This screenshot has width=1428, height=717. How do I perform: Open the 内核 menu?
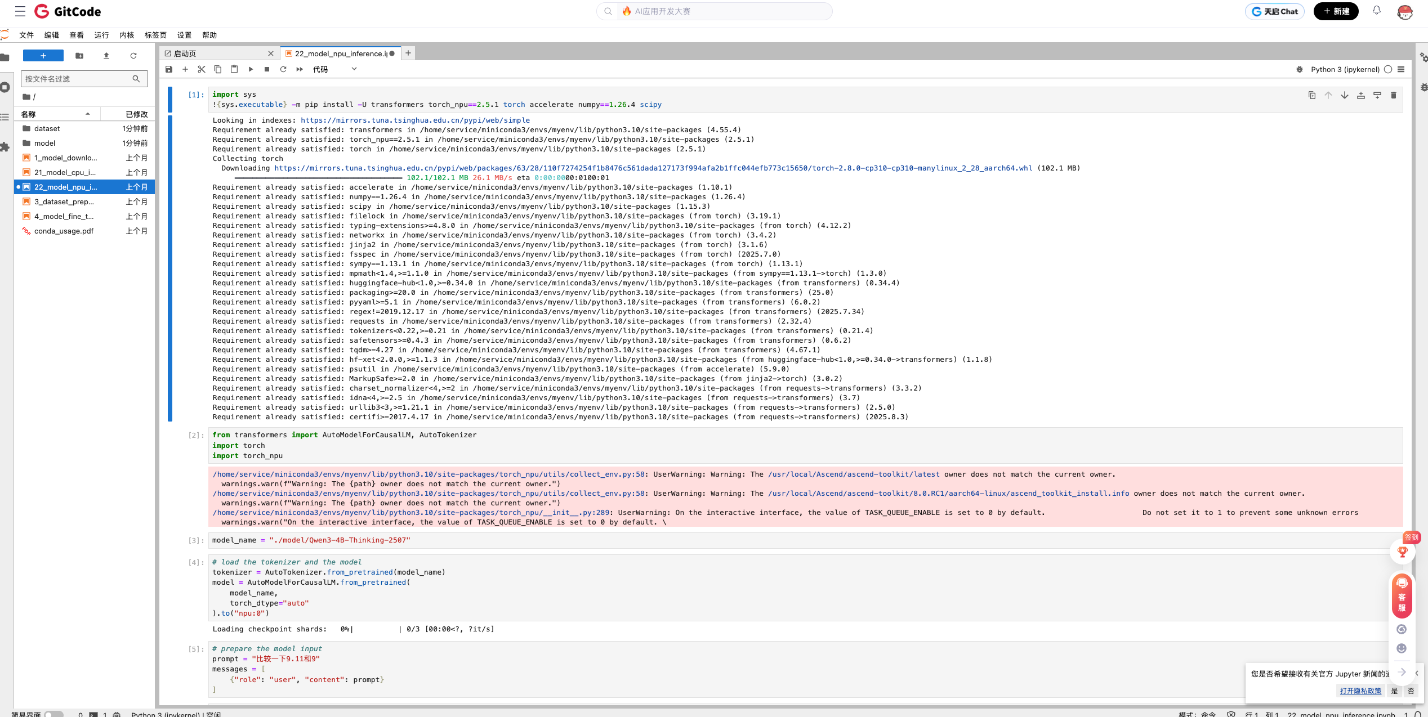(126, 35)
